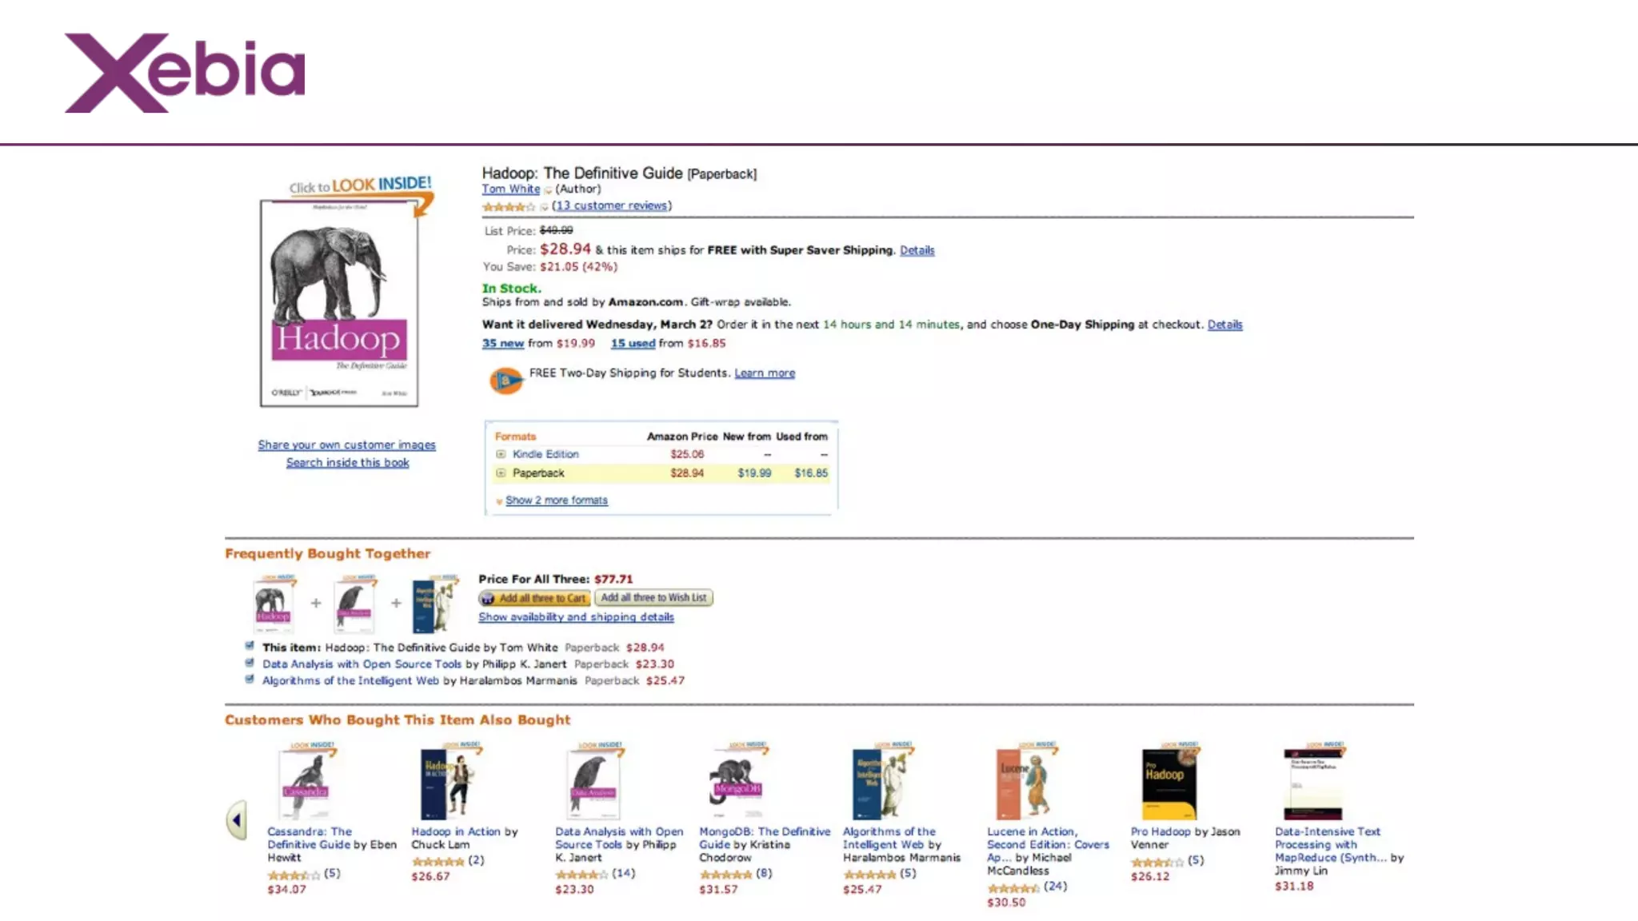Uncheck the Hadoop Definitive Guide item checkbox

pyautogui.click(x=250, y=646)
